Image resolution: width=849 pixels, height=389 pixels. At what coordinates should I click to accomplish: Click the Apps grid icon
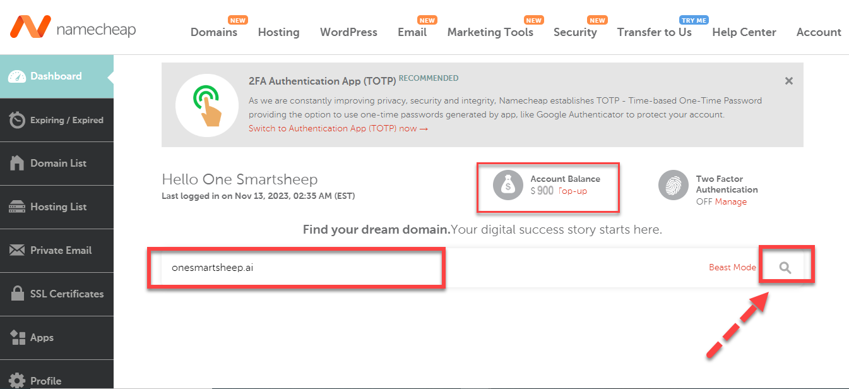click(18, 337)
